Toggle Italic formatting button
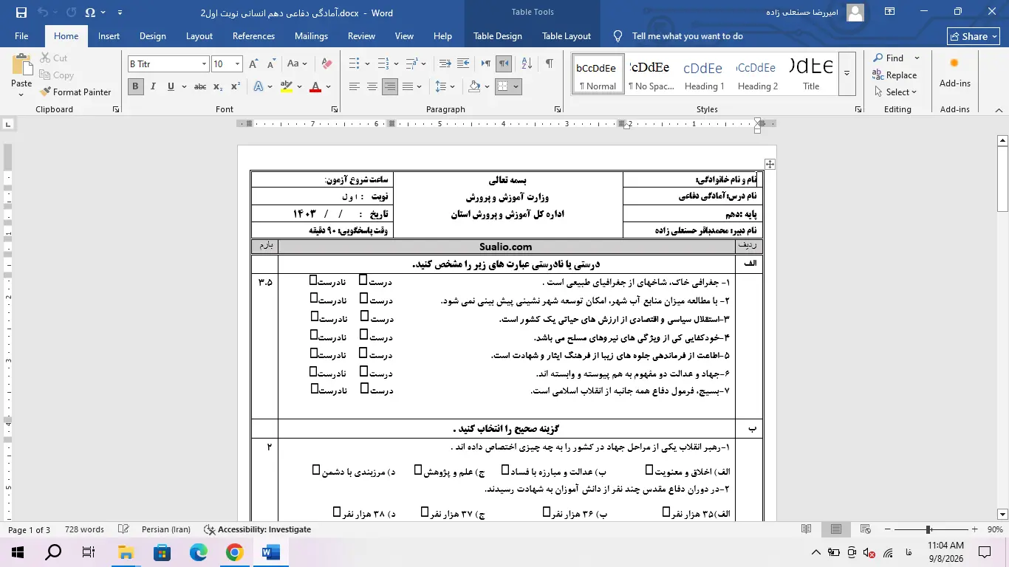Viewport: 1009px width, 567px height. tap(153, 86)
